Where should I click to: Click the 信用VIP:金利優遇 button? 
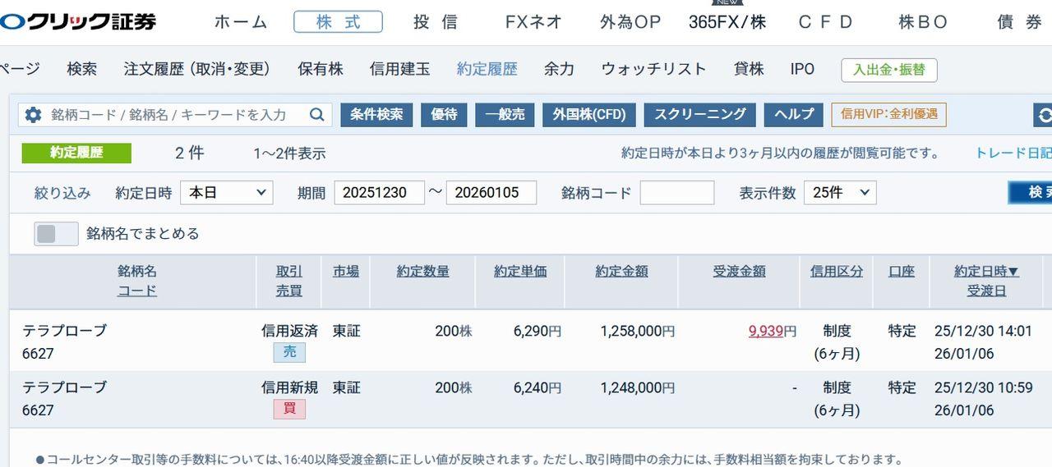888,115
